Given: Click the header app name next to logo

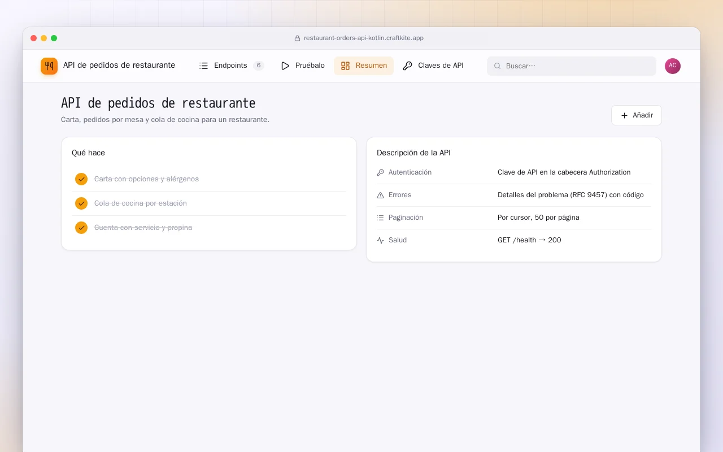Looking at the screenshot, I should click(119, 66).
